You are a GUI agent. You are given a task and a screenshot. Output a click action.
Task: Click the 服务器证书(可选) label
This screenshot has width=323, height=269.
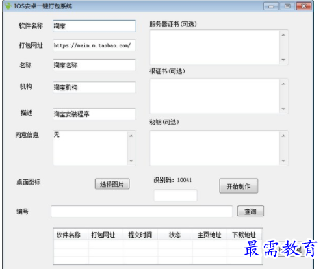pos(173,24)
